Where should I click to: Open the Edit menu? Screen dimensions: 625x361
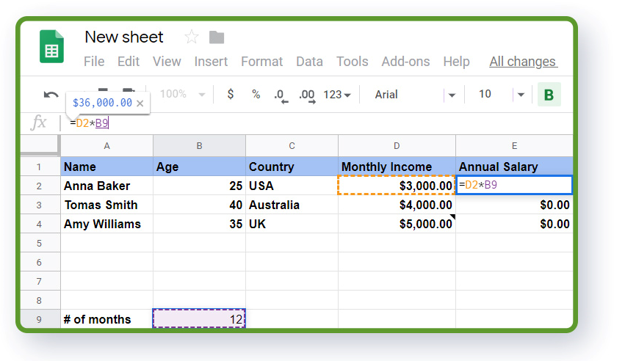129,62
